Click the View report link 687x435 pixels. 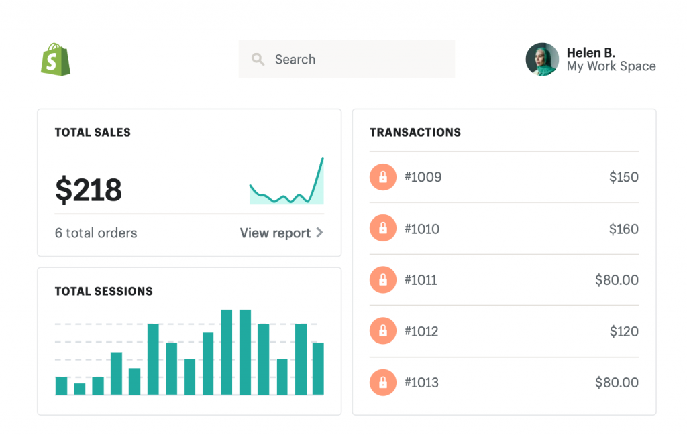tap(276, 233)
